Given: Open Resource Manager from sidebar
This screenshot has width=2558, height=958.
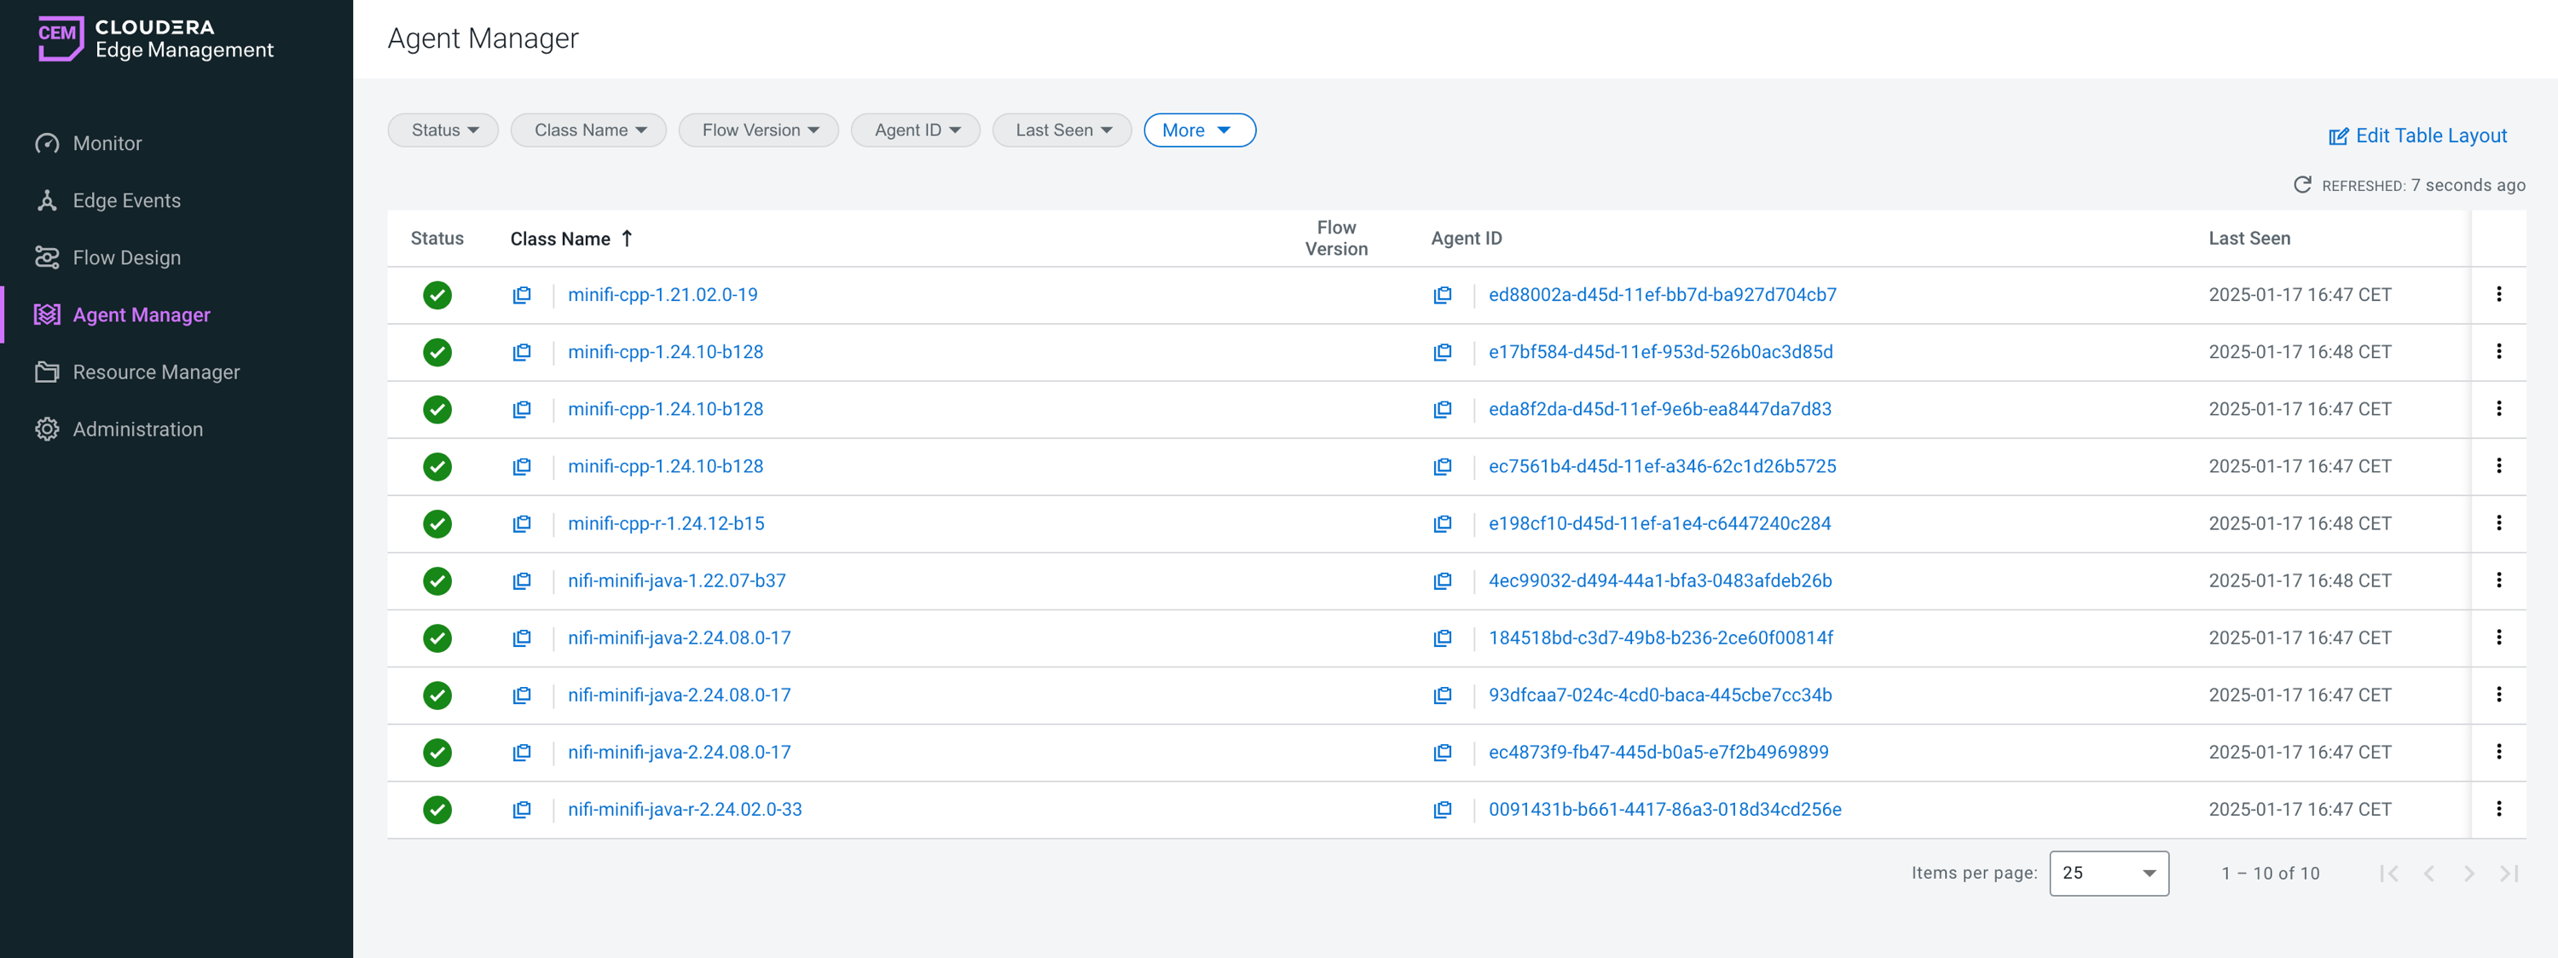Looking at the screenshot, I should pos(156,372).
